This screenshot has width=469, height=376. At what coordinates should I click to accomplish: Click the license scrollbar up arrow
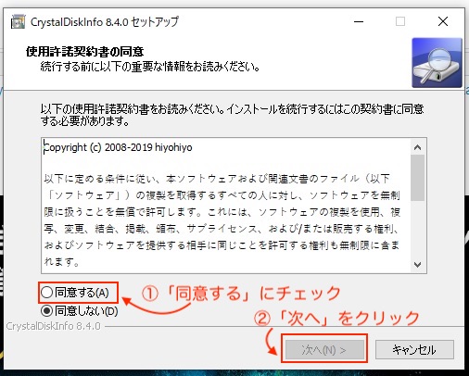pos(417,147)
